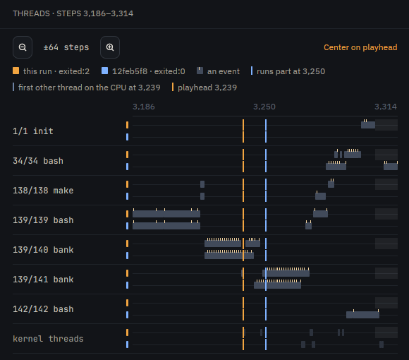Image resolution: width=409 pixels, height=360 pixels.
Task: Select the 138/138 make thread label
Action: pos(43,191)
